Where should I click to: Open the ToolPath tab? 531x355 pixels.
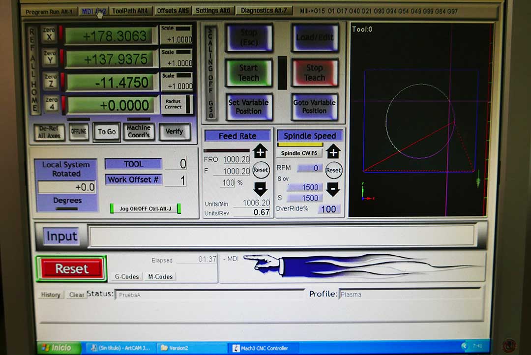130,11
